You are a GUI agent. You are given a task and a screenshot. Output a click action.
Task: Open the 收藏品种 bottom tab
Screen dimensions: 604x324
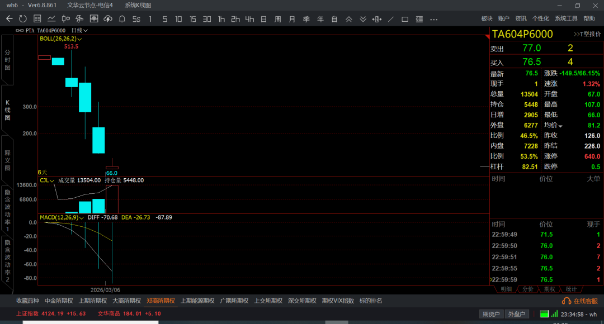click(28, 301)
